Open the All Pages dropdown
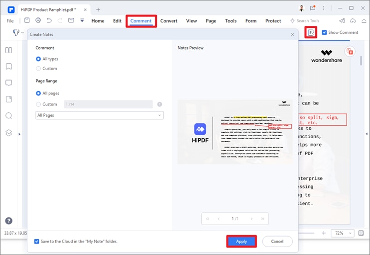370x255 pixels. pyautogui.click(x=100, y=115)
